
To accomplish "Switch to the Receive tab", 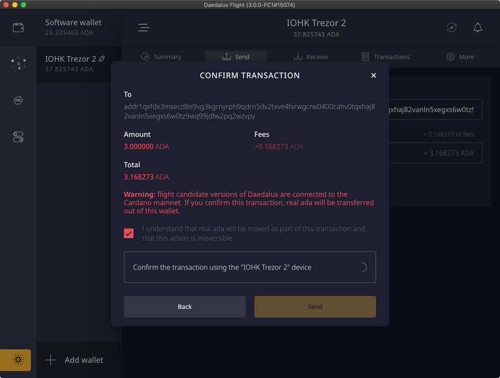I will tap(310, 57).
